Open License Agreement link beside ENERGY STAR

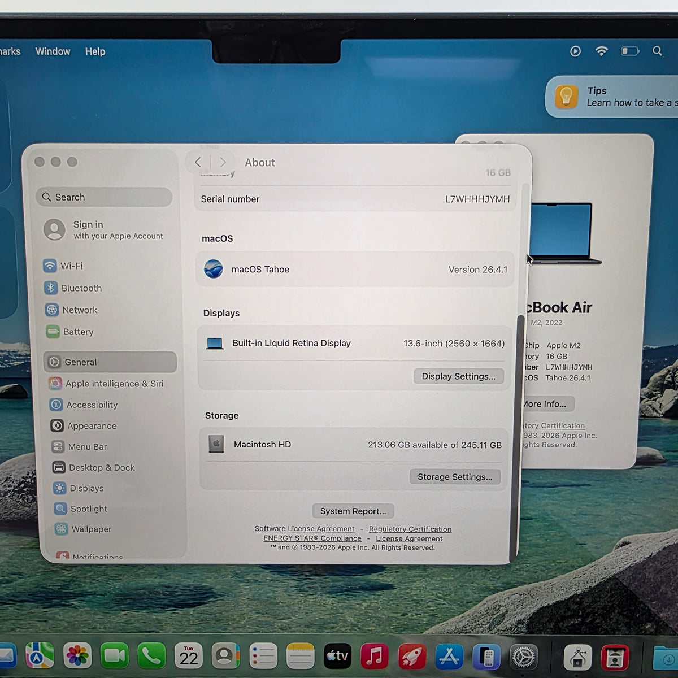409,538
